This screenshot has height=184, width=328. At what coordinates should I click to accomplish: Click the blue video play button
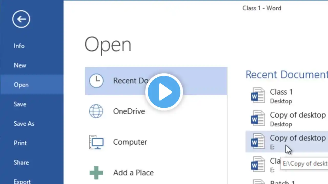tap(164, 92)
